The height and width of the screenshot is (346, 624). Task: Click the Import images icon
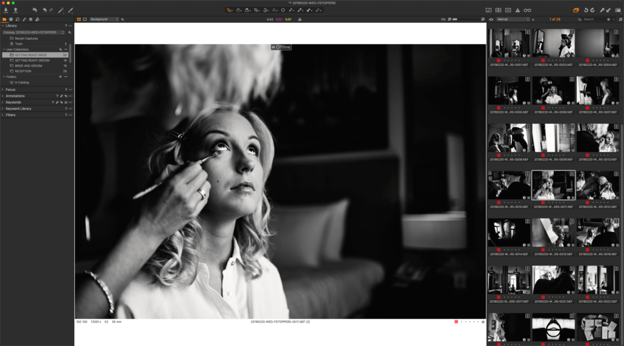click(6, 10)
